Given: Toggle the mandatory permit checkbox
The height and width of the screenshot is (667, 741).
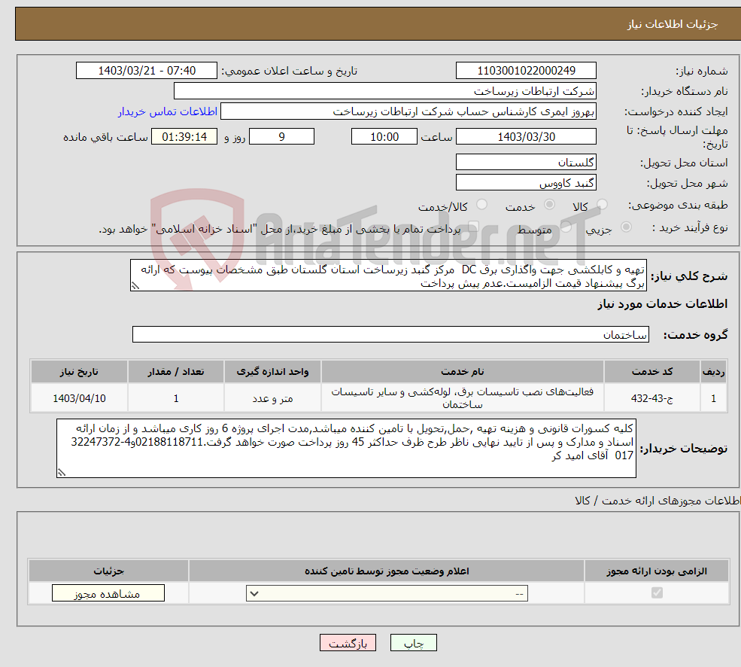Looking at the screenshot, I should pyautogui.click(x=657, y=592).
